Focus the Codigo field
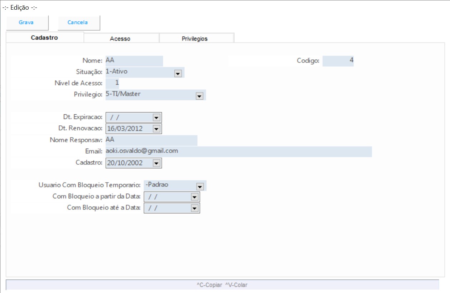The width and height of the screenshot is (450, 293). click(338, 61)
